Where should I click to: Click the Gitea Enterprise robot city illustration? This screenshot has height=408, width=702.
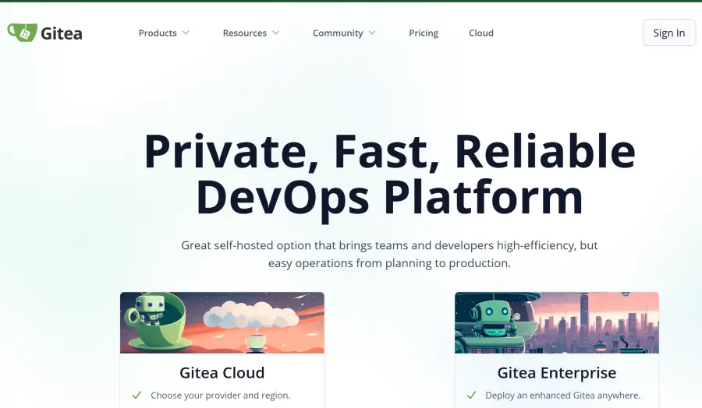click(557, 322)
